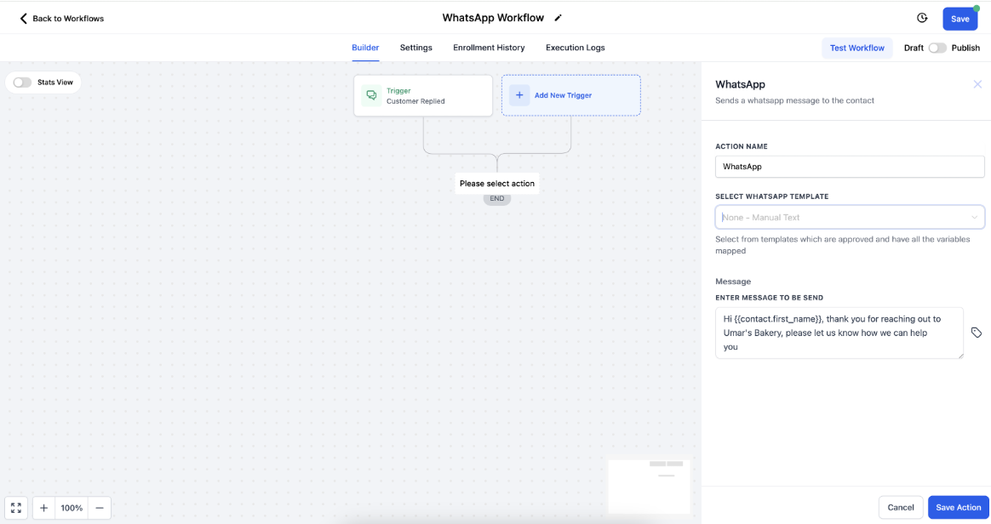Open the Execution Logs tab
The height and width of the screenshot is (524, 991).
pyautogui.click(x=576, y=48)
